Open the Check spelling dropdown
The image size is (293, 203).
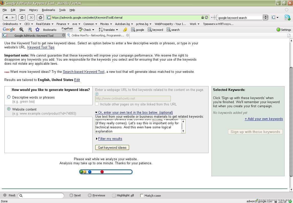87,30
